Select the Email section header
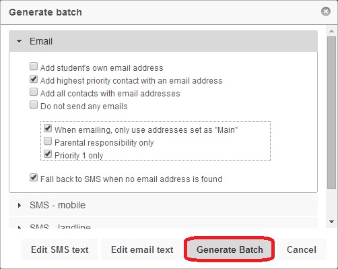338x269 pixels. 163,41
